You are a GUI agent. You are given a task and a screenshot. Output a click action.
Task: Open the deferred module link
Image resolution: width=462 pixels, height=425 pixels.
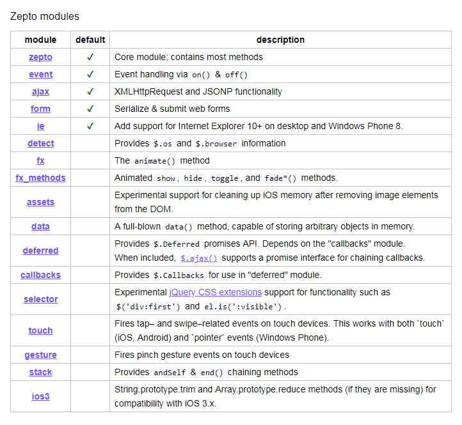pos(40,251)
